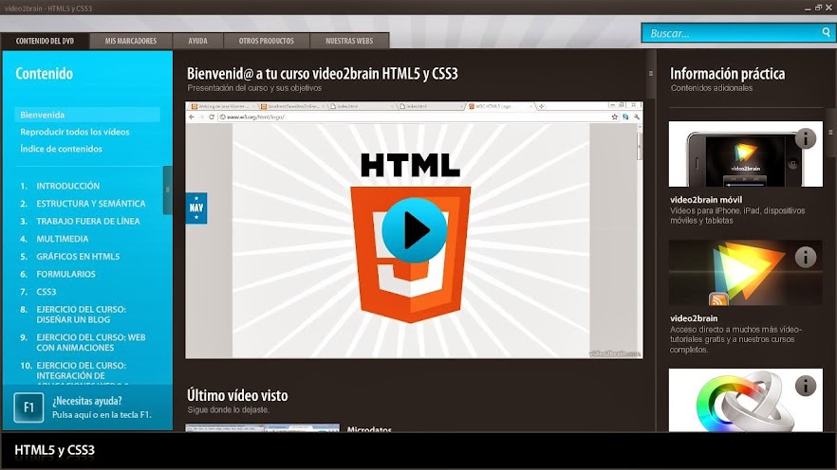
Task: Open the Otros Productos tab
Action: point(267,41)
